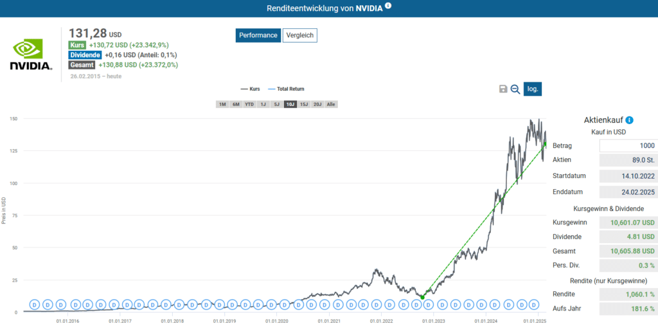
Task: Select the 10J time range
Action: coord(290,104)
